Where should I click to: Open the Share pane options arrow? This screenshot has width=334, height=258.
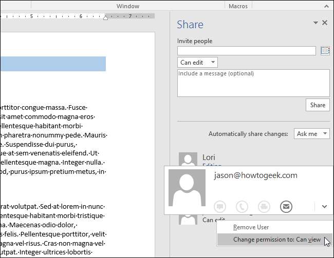click(x=316, y=23)
